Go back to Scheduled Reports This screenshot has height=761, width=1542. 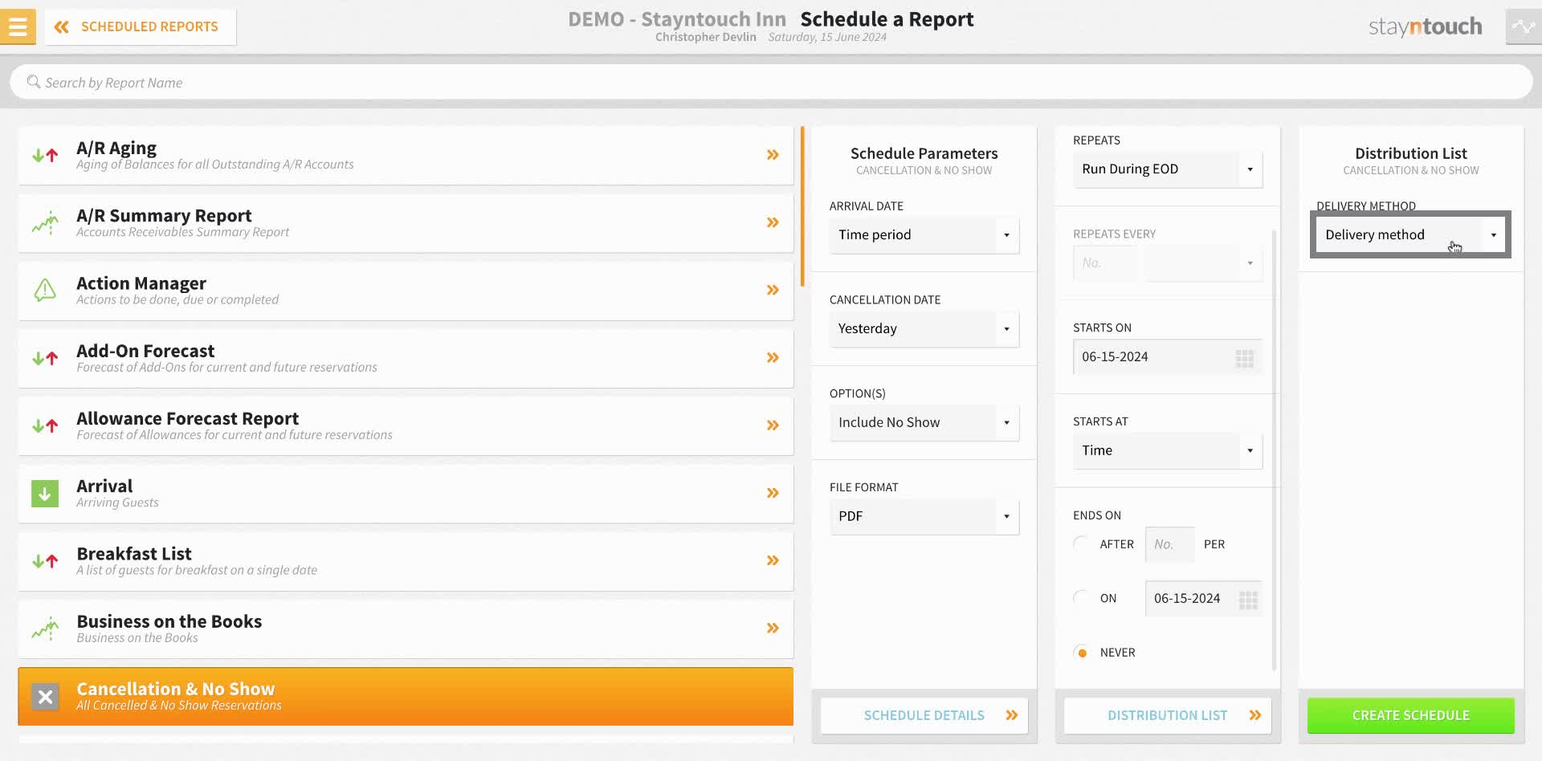(x=141, y=26)
